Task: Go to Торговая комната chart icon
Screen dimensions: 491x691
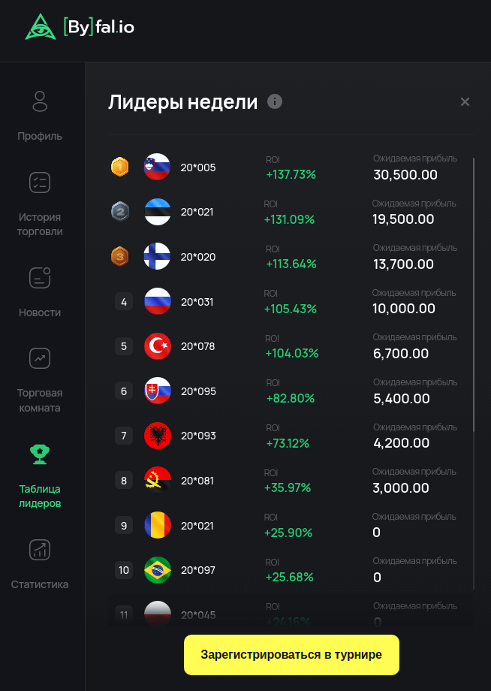Action: (40, 358)
